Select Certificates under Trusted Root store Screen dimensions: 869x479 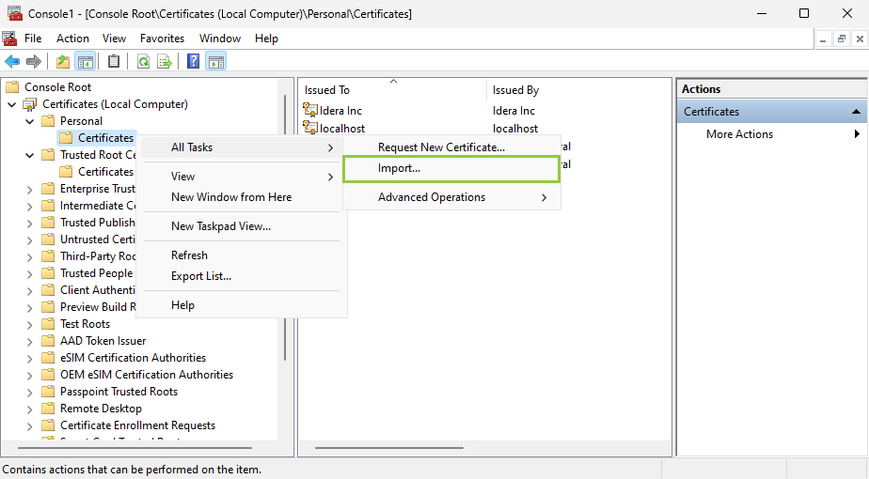(105, 172)
